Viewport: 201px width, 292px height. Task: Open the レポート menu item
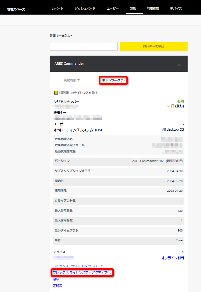[58, 9]
